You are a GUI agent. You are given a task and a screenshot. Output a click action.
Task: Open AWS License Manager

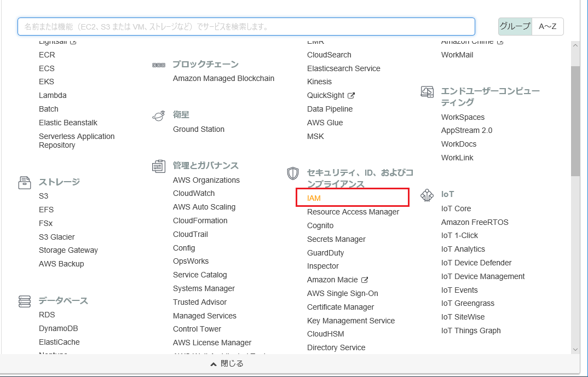pos(212,343)
